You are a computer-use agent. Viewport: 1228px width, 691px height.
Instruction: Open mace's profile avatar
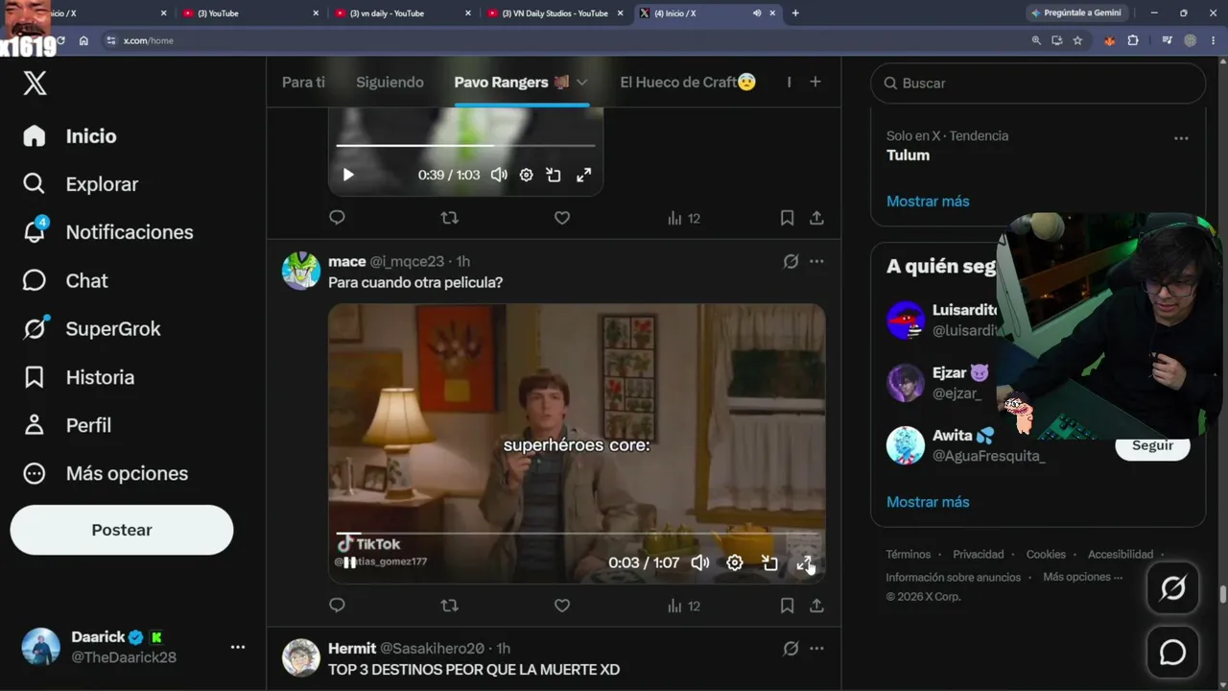coord(300,271)
